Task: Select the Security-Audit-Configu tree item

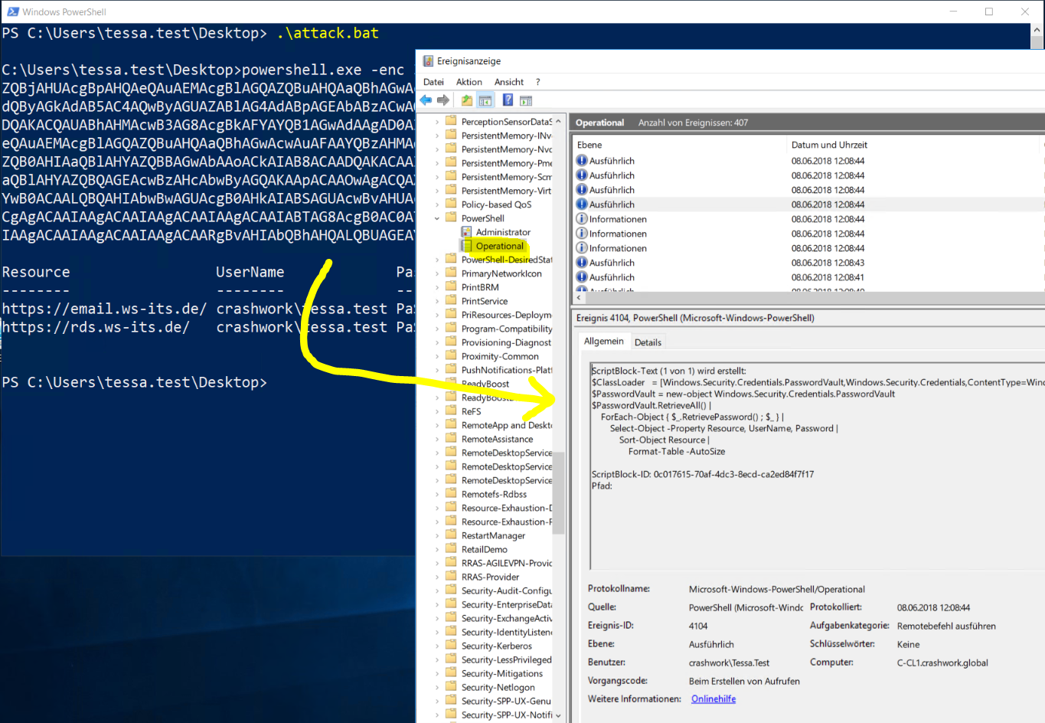Action: (506, 591)
